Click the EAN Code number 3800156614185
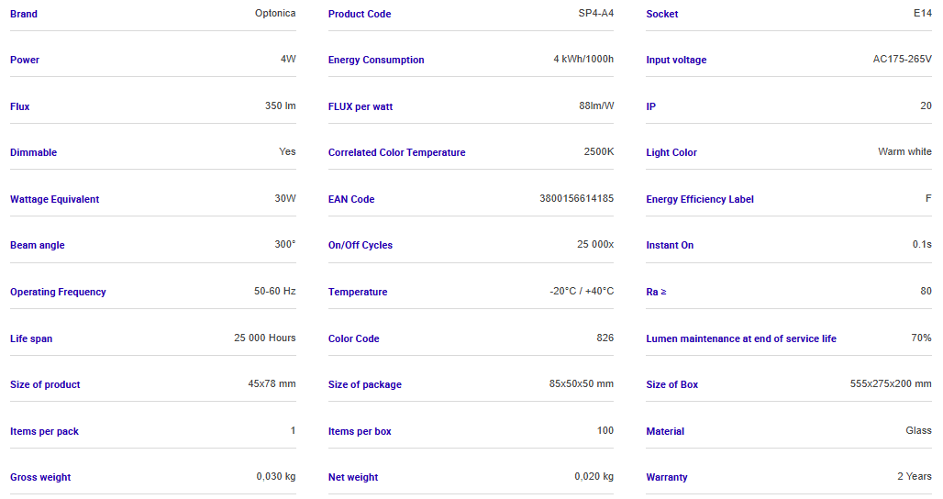943x499 pixels. tap(576, 199)
